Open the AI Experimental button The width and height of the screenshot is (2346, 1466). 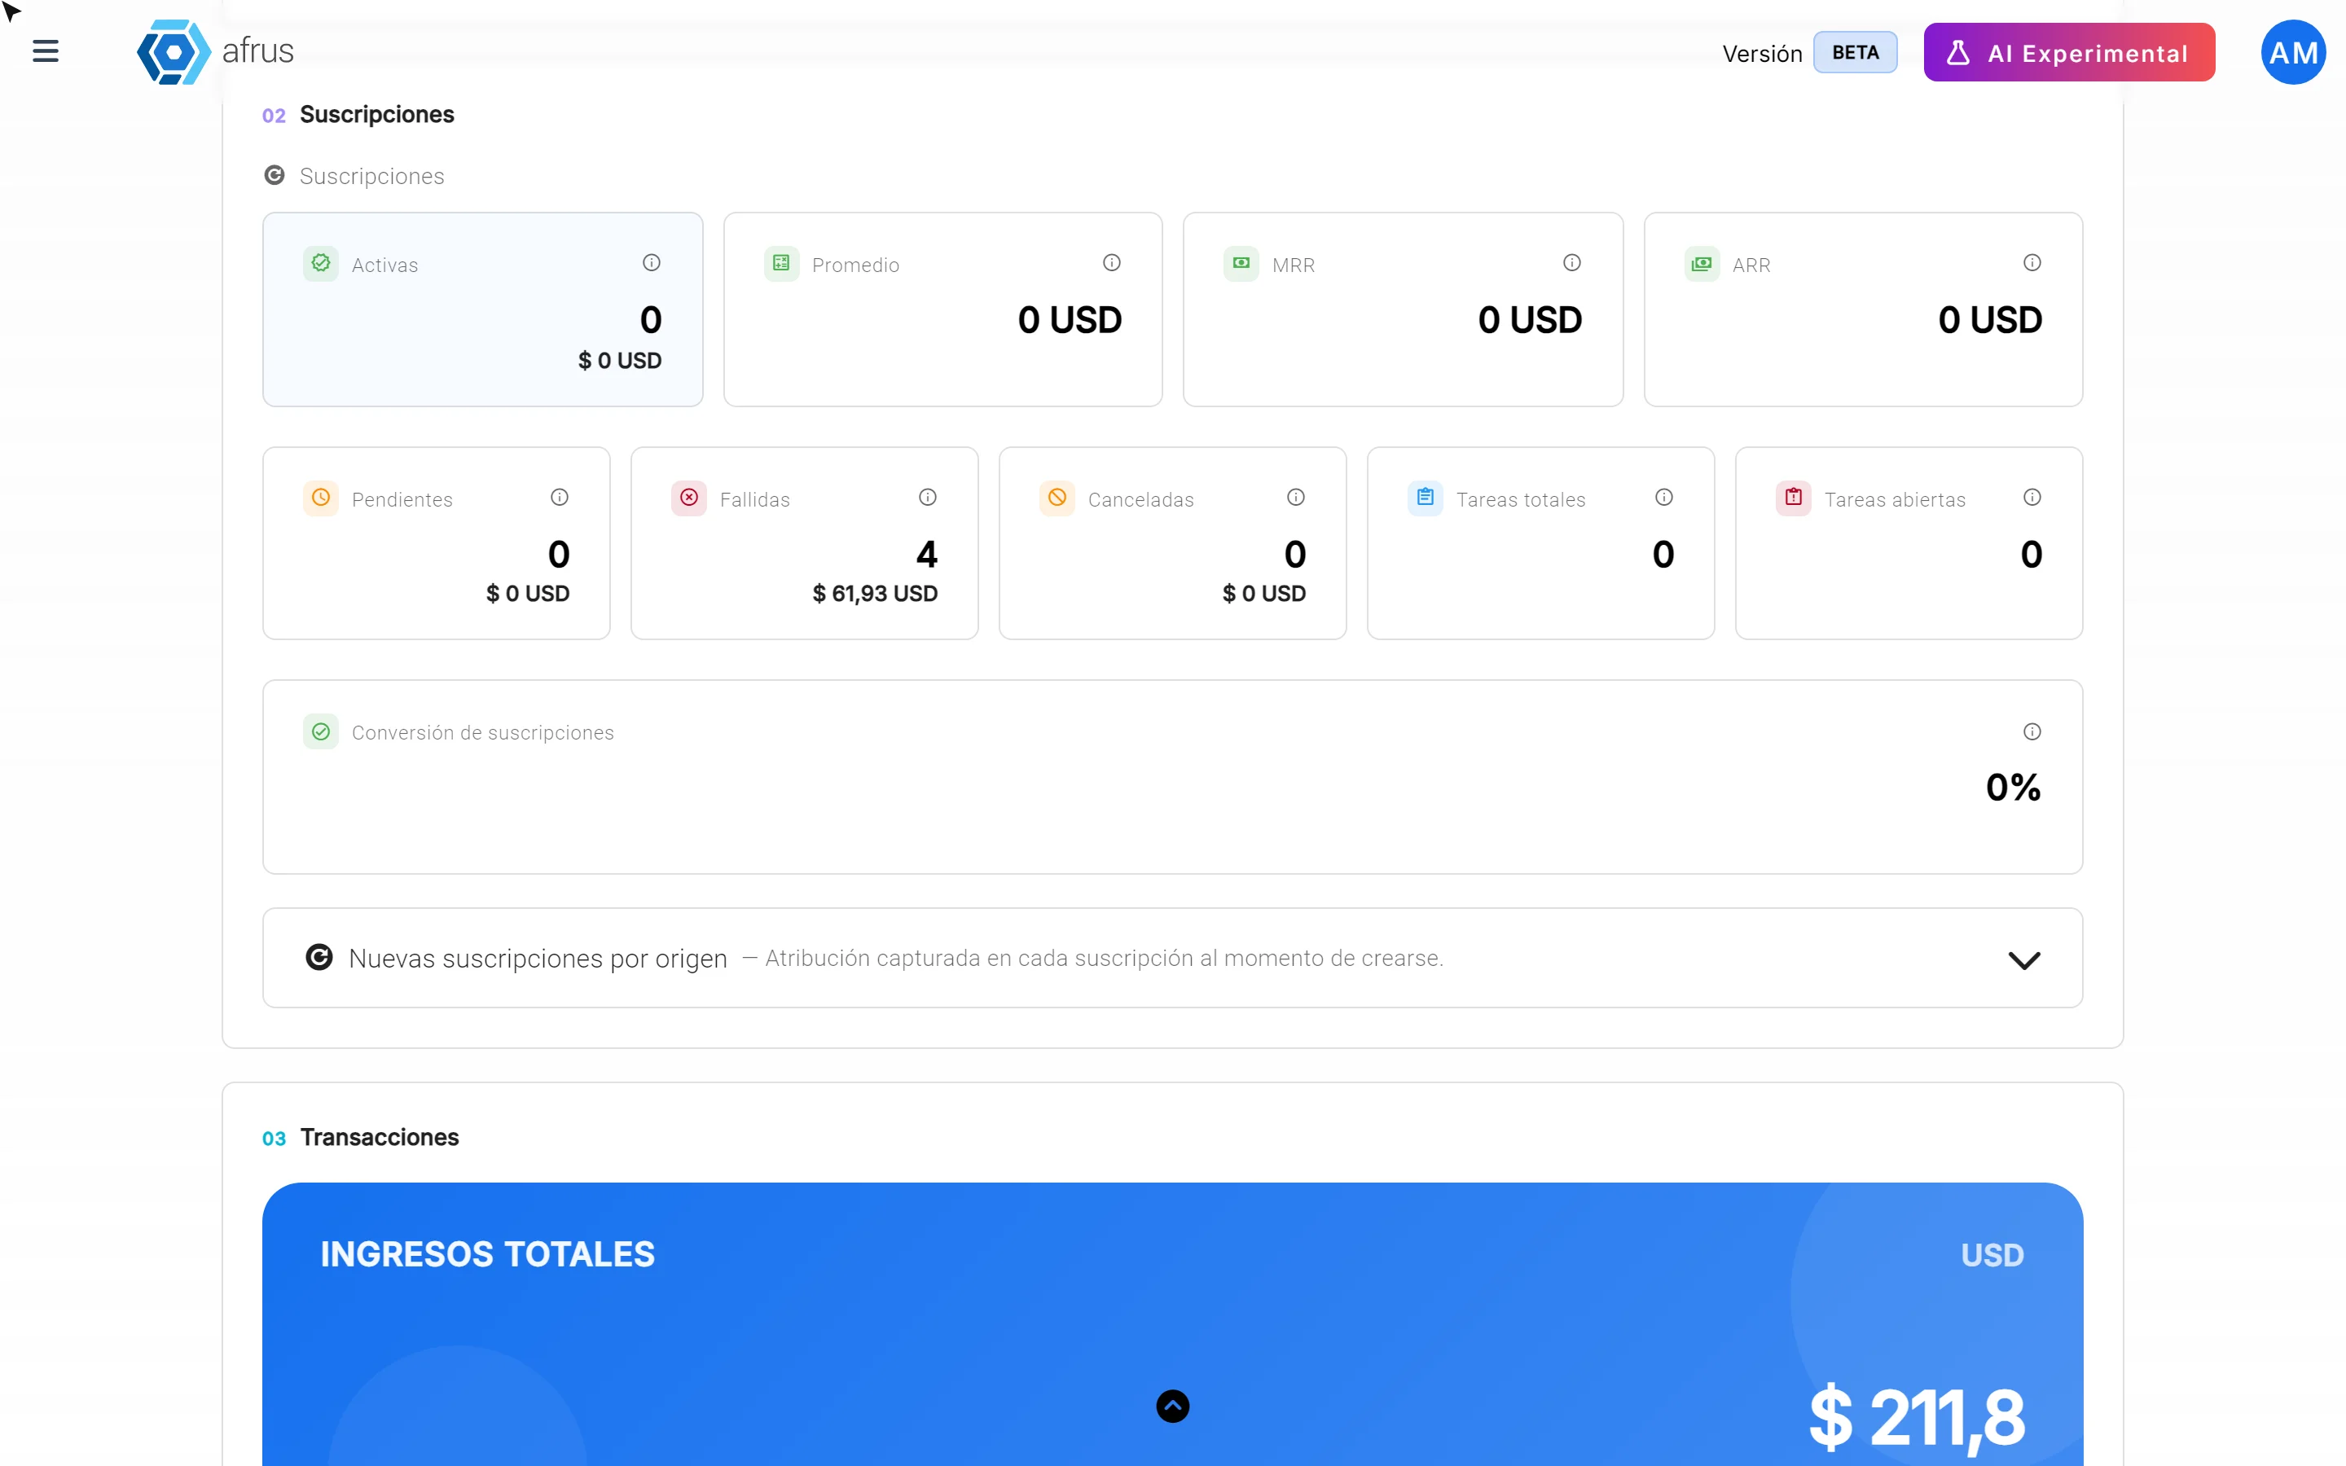[2069, 52]
